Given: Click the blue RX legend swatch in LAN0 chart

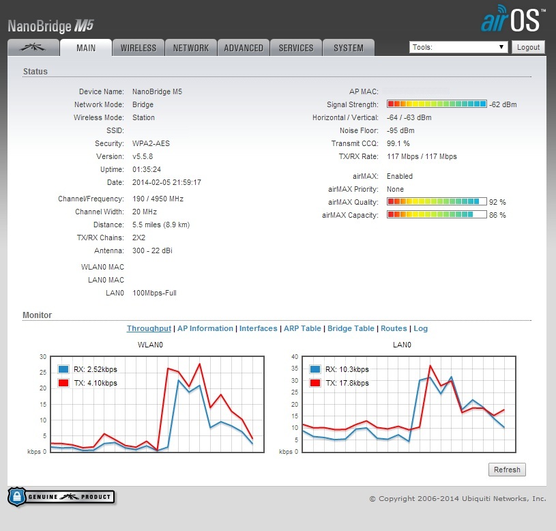Looking at the screenshot, I should (315, 369).
